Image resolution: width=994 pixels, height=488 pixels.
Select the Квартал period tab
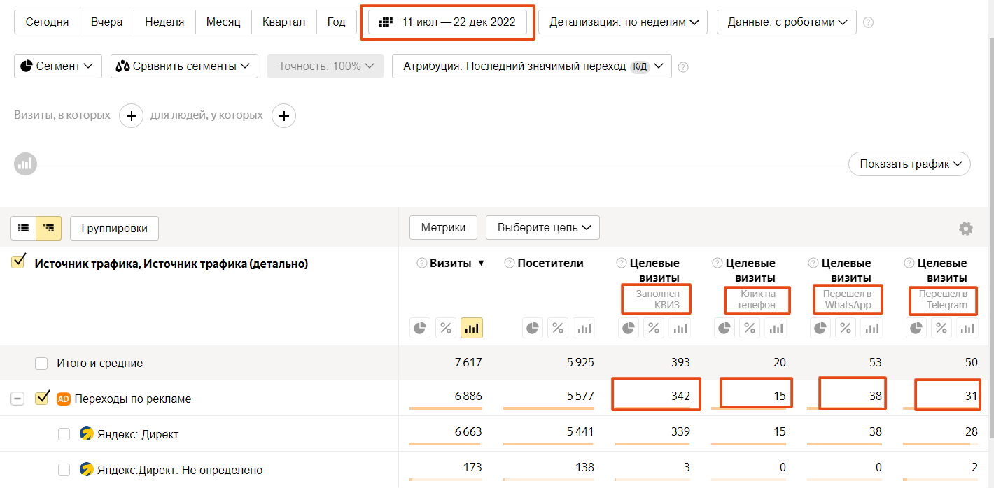pos(283,22)
